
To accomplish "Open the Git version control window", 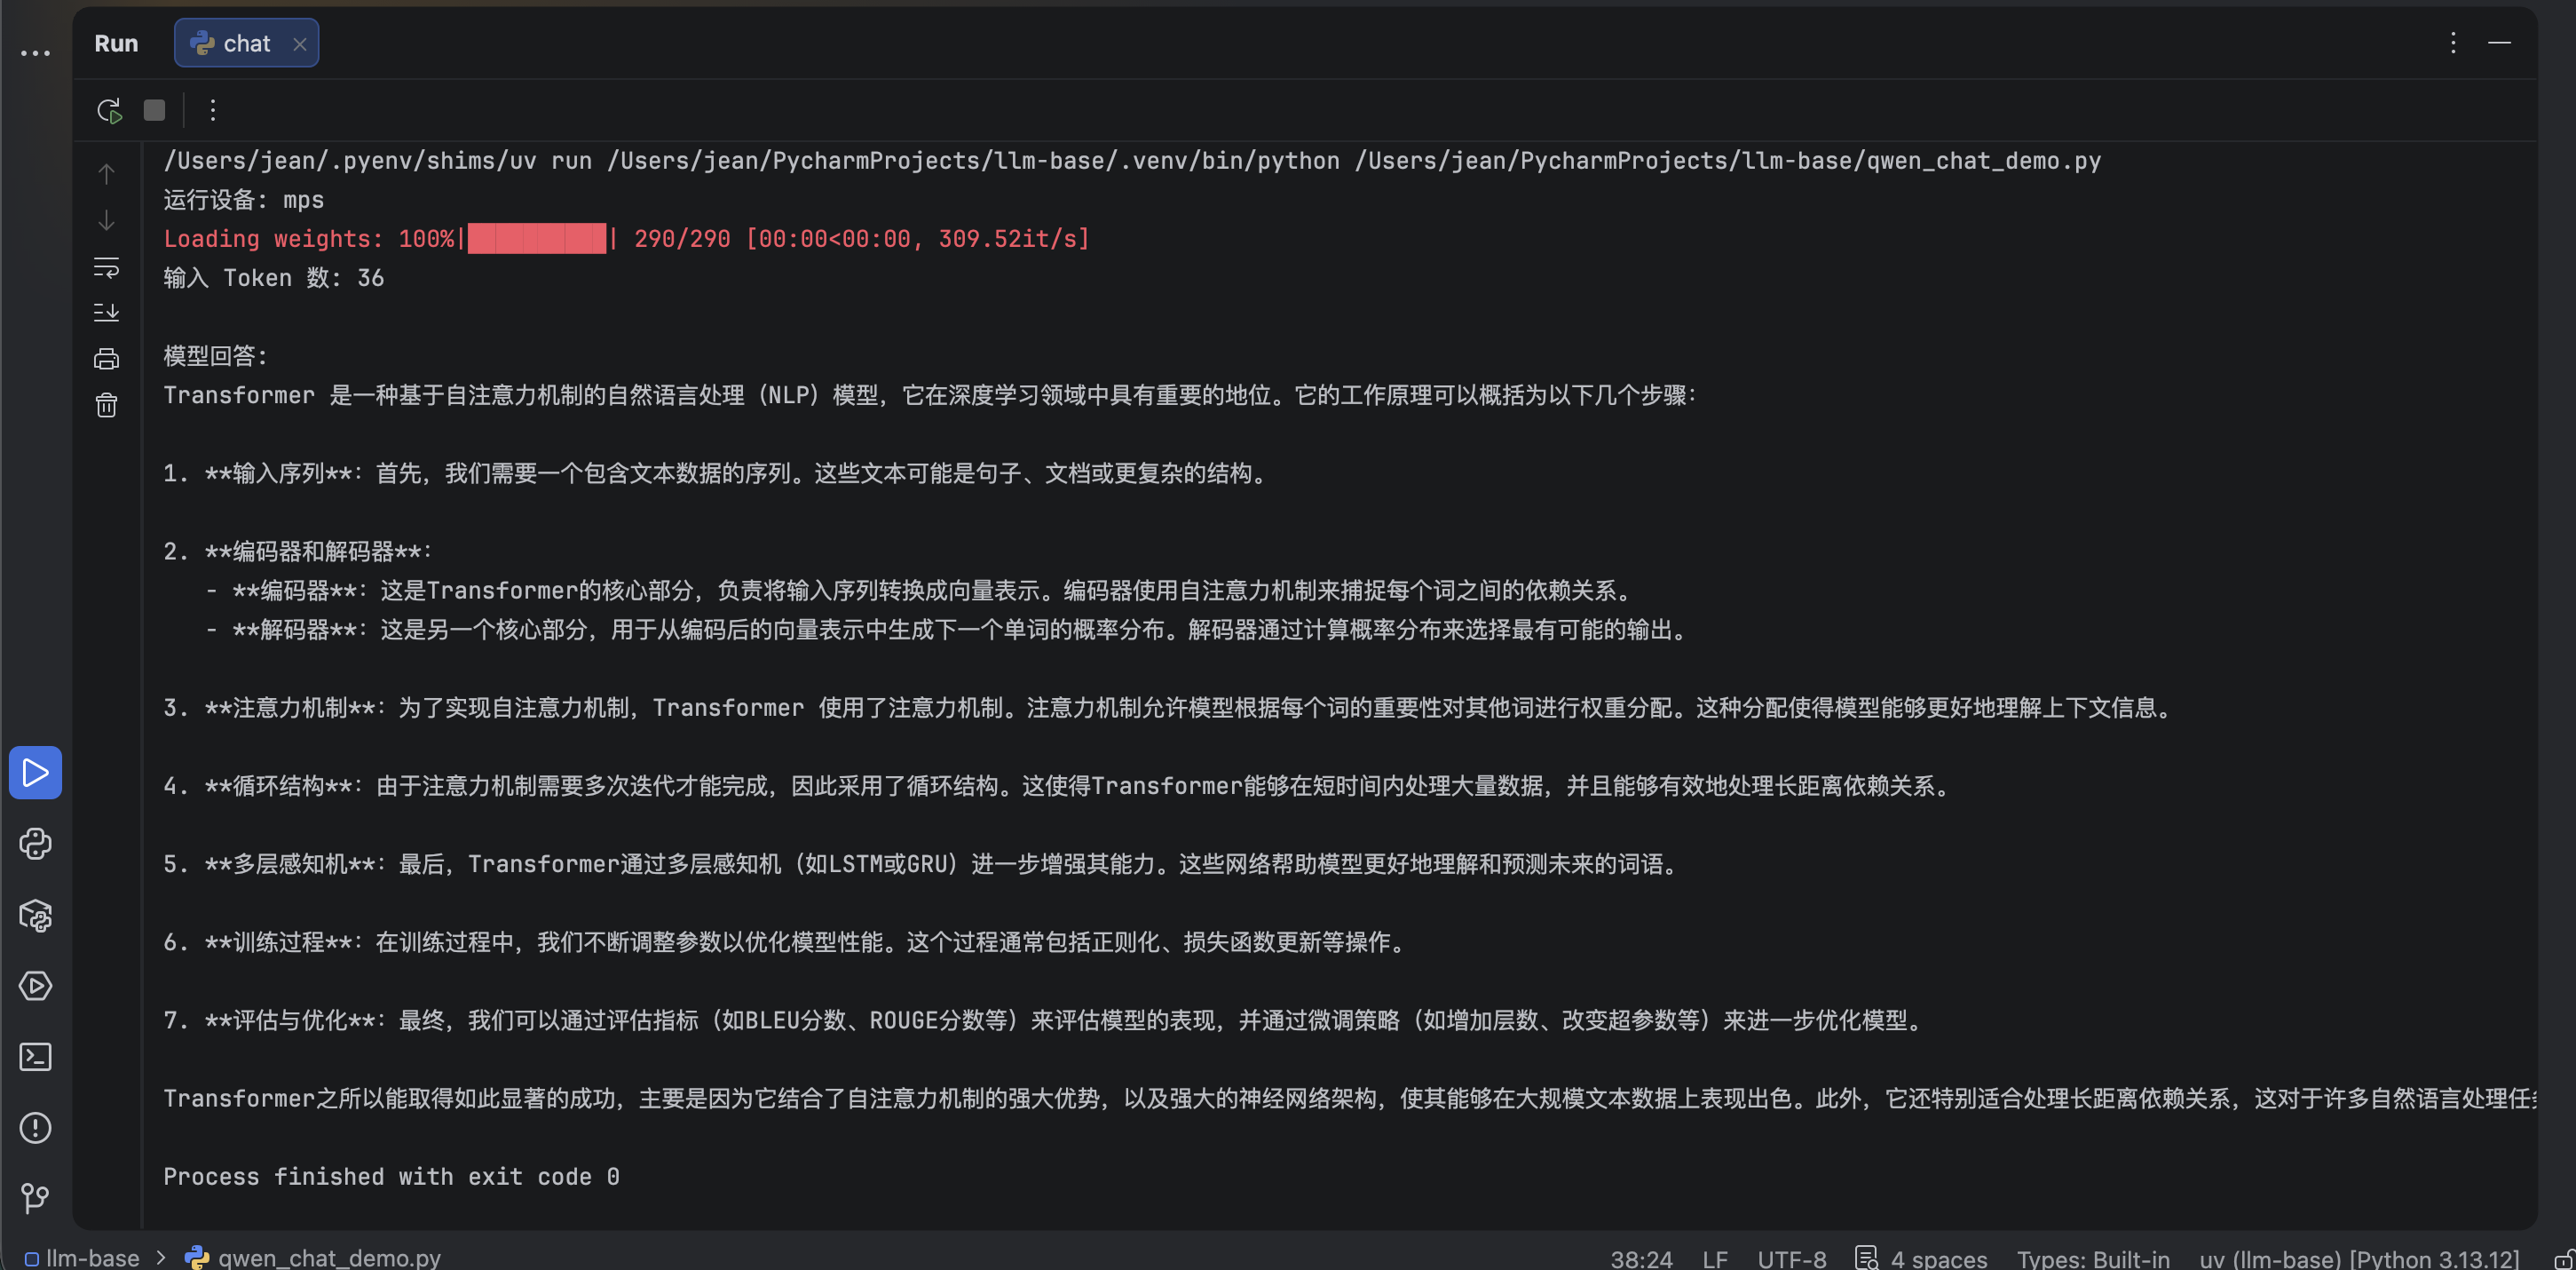I will click(35, 1198).
